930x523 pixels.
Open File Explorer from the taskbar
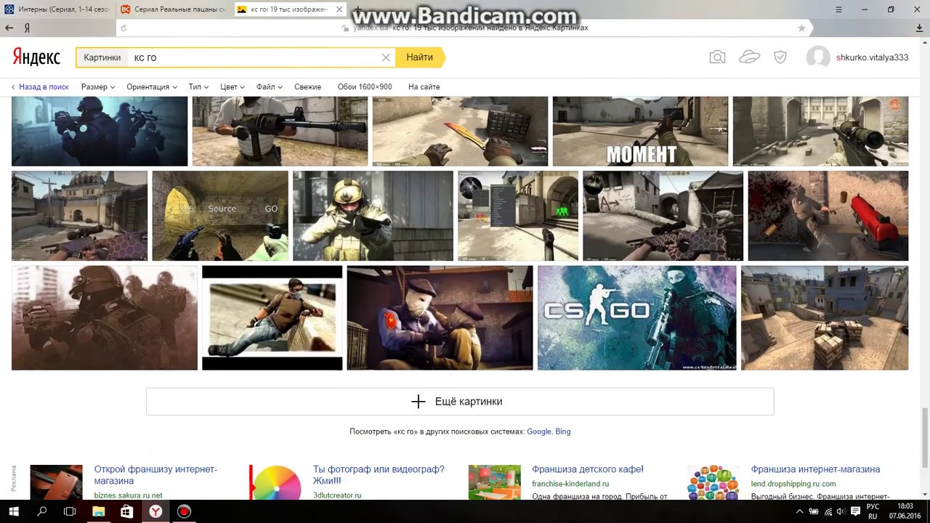click(98, 511)
